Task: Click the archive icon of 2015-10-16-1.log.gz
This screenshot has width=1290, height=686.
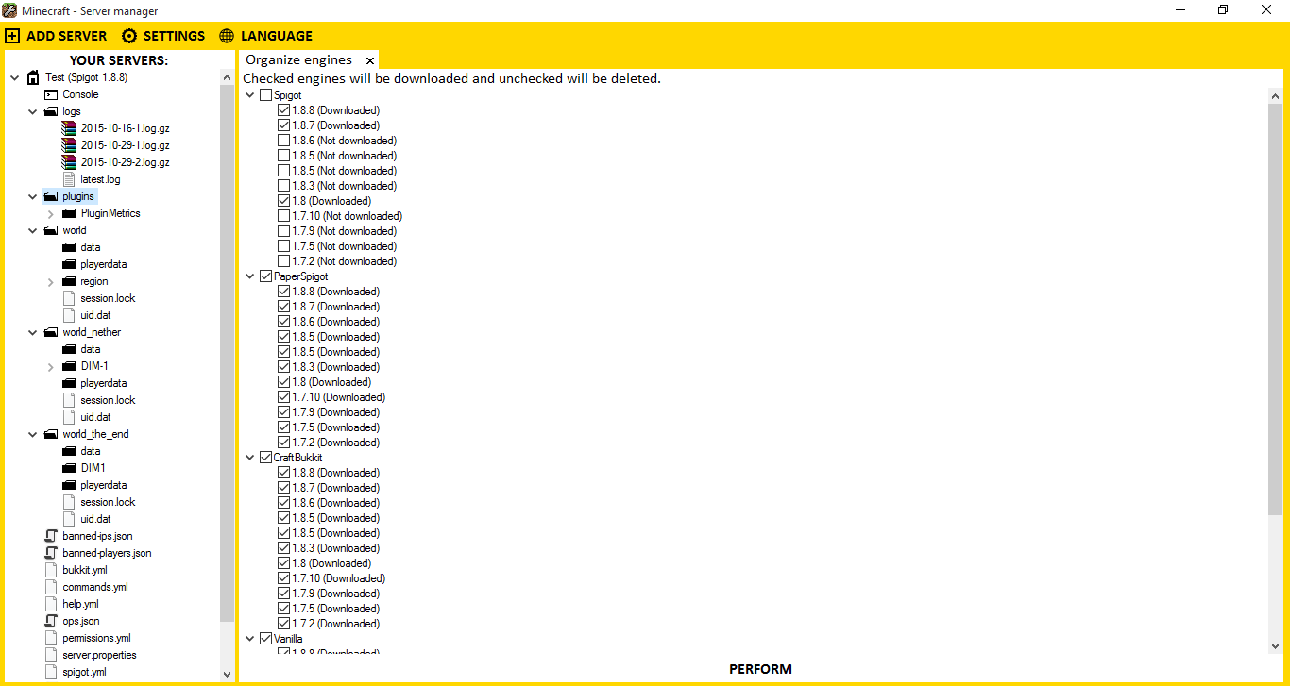Action: click(69, 128)
